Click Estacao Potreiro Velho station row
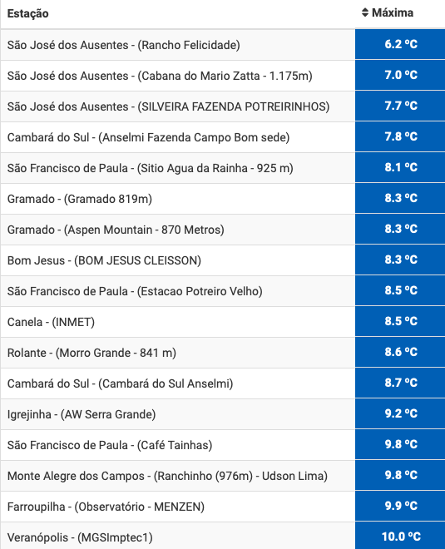Image resolution: width=445 pixels, height=549 pixels. 223,291
